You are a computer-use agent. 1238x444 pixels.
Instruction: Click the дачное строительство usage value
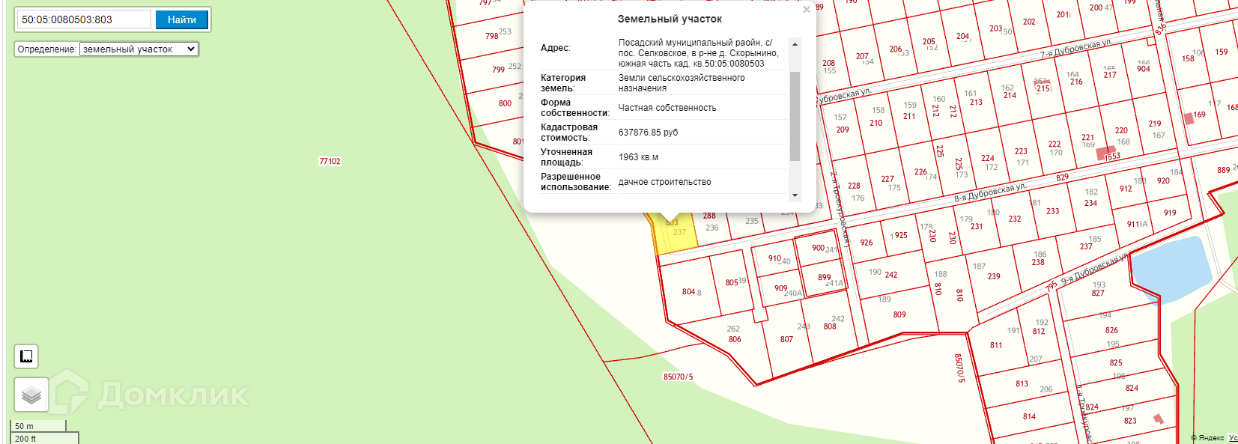pyautogui.click(x=664, y=182)
